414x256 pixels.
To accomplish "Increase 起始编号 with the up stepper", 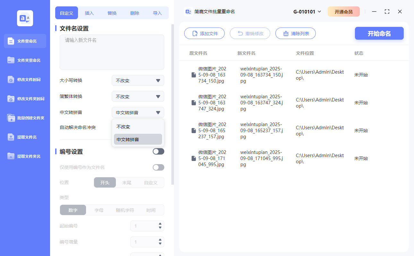I will click(x=160, y=224).
